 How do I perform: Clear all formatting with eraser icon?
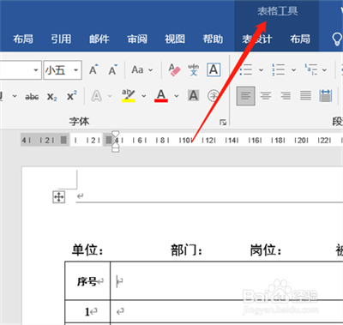(x=174, y=69)
